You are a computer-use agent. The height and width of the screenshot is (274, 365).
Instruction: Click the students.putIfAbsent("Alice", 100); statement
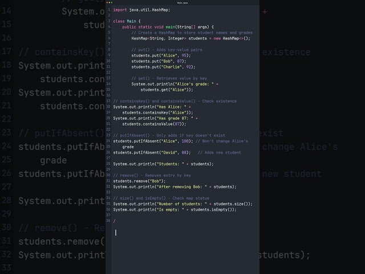(153, 141)
